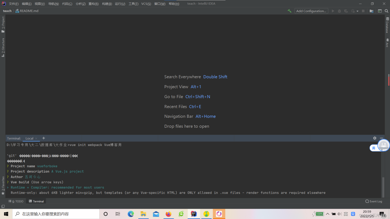Open the 1: Project tool window
The image size is (390, 219).
[x=3, y=25]
